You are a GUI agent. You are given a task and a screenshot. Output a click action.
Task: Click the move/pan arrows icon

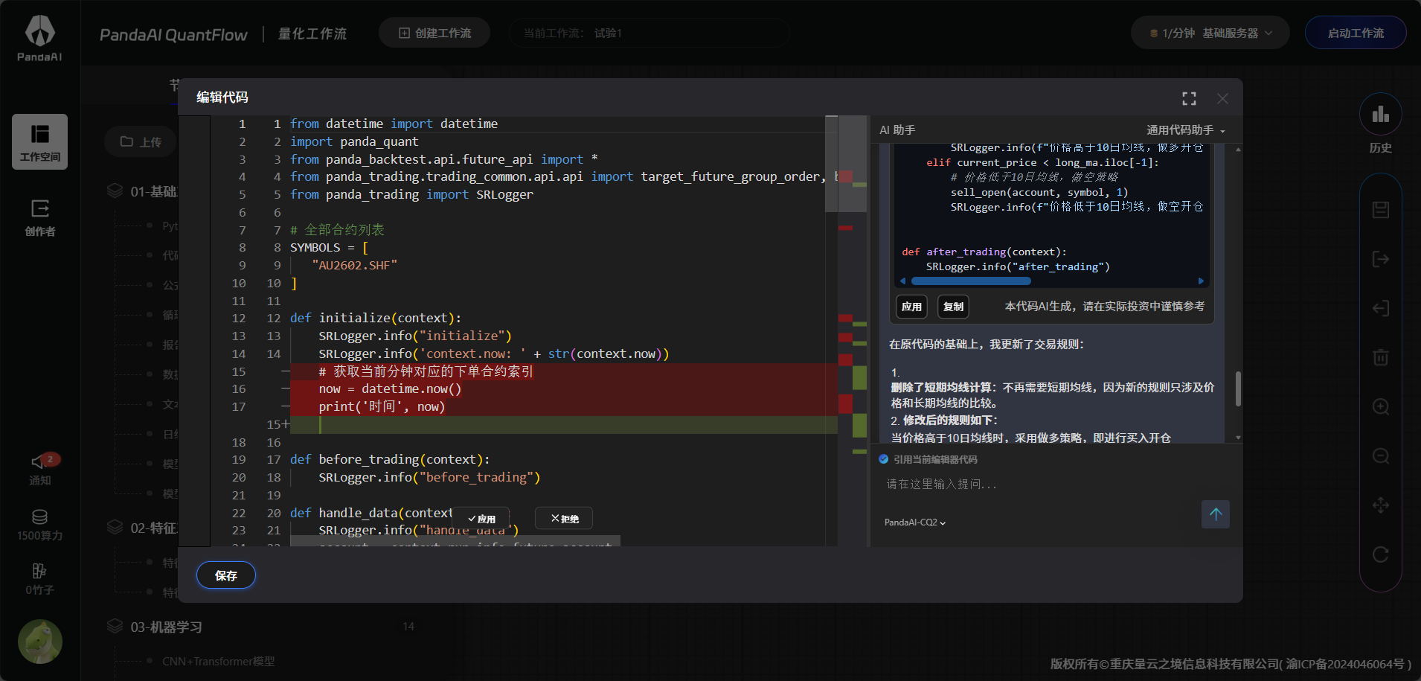click(1381, 505)
